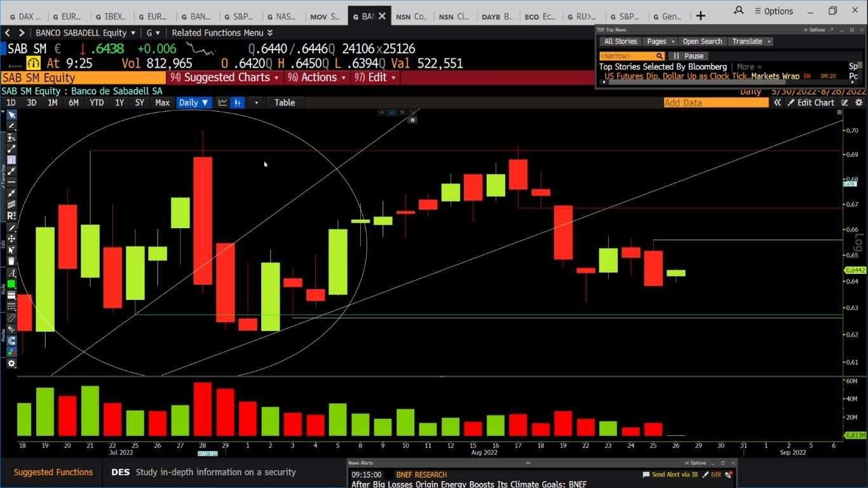
Task: Set chart range to 1D
Action: [x=11, y=102]
